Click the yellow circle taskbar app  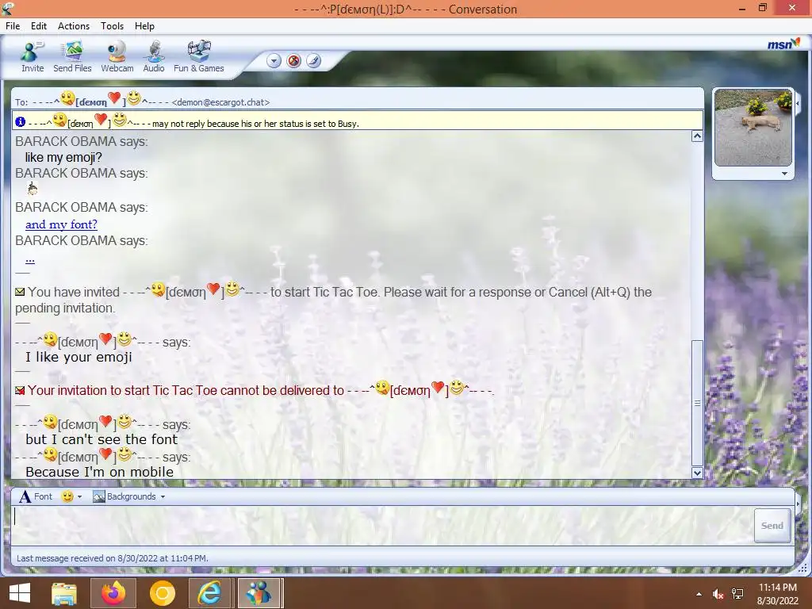tap(162, 593)
